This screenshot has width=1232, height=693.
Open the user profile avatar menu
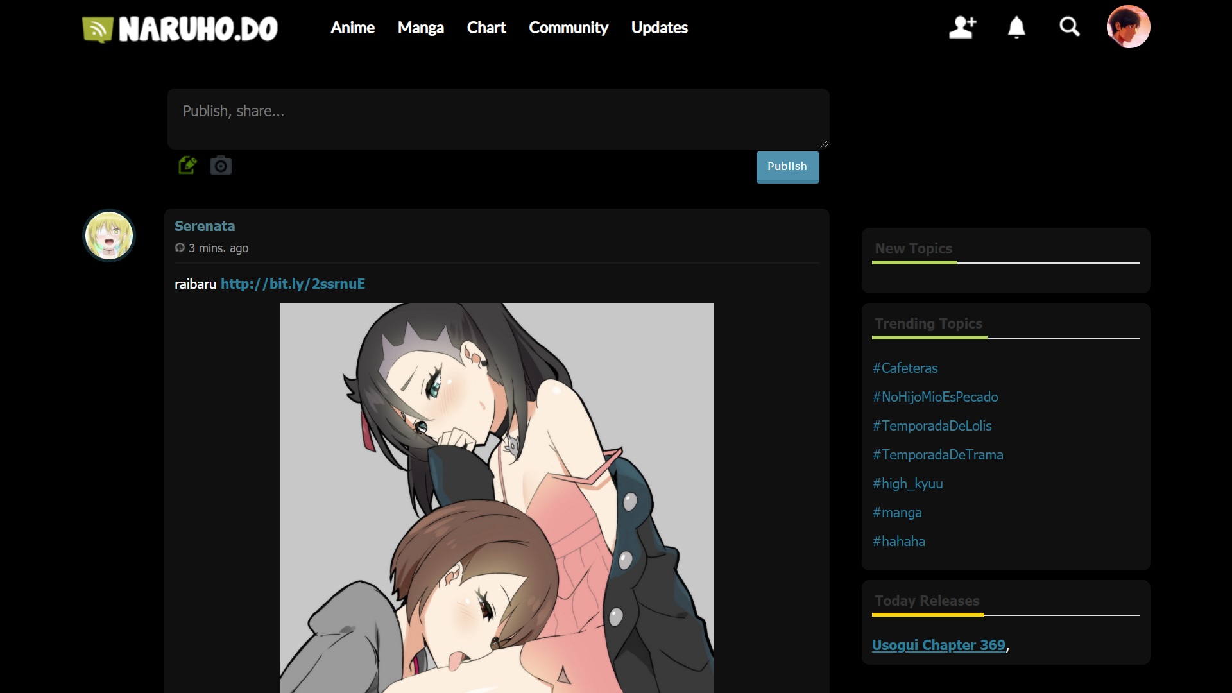pos(1128,27)
